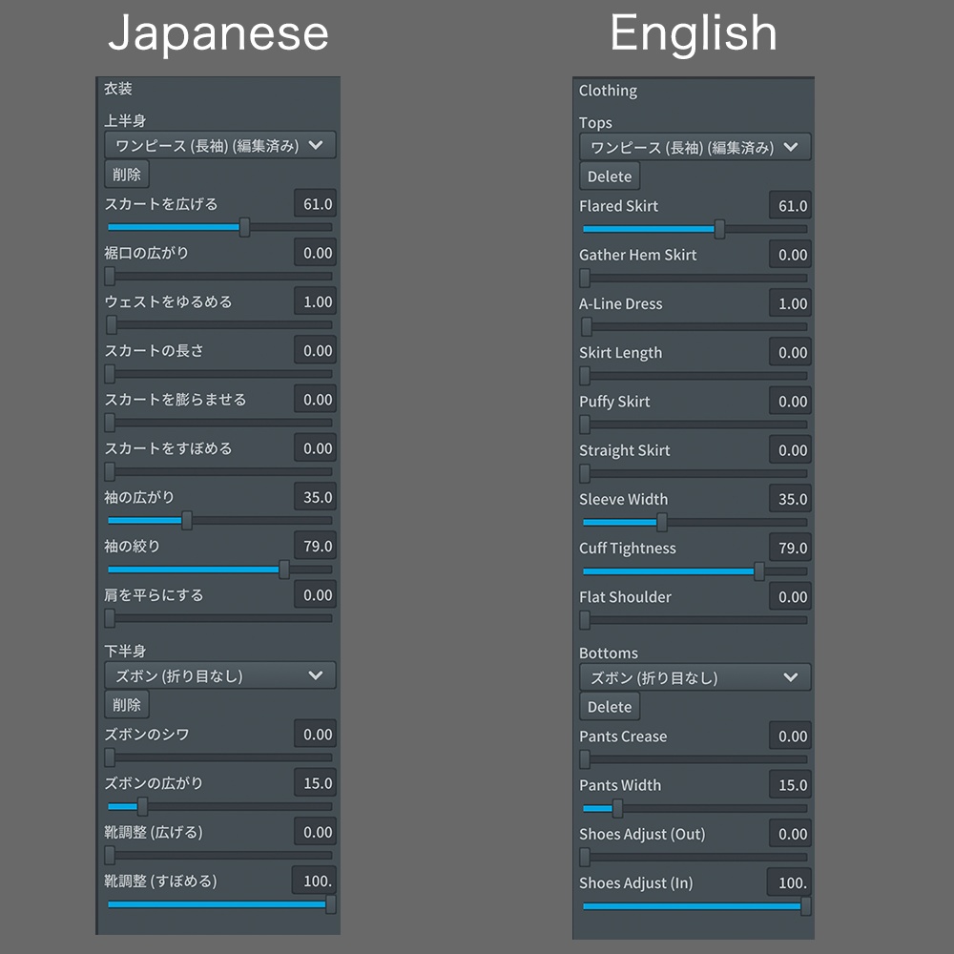This screenshot has width=954, height=954.
Task: Click the Pants Width value box showing 15.0
Action: coord(791,784)
